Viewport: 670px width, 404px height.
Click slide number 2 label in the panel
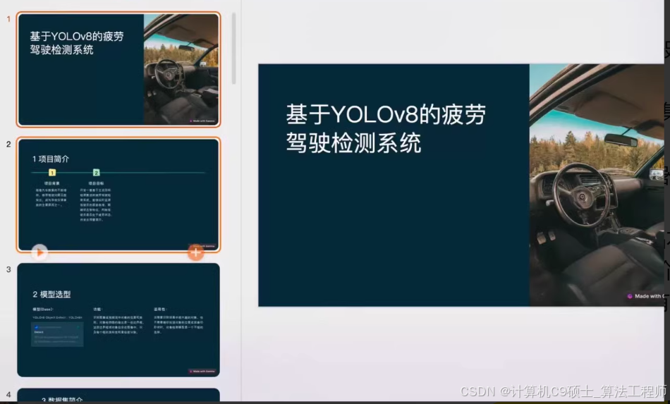8,145
